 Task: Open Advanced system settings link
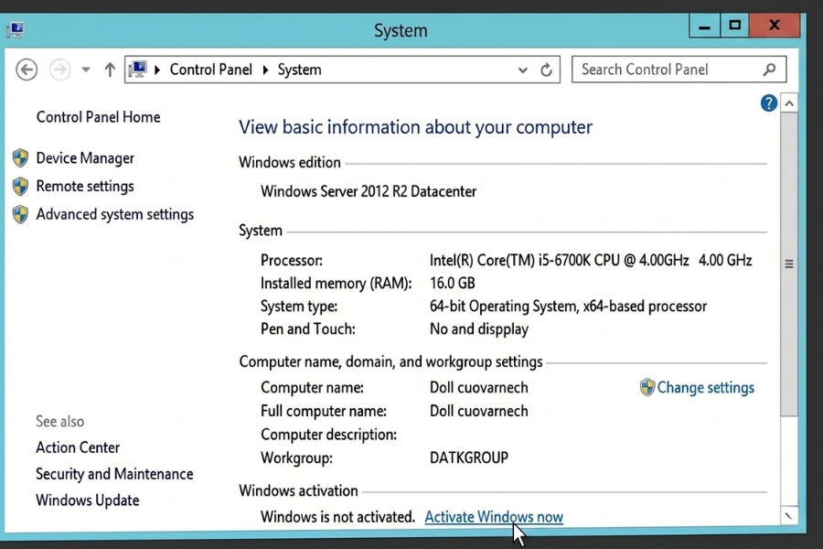pos(115,214)
